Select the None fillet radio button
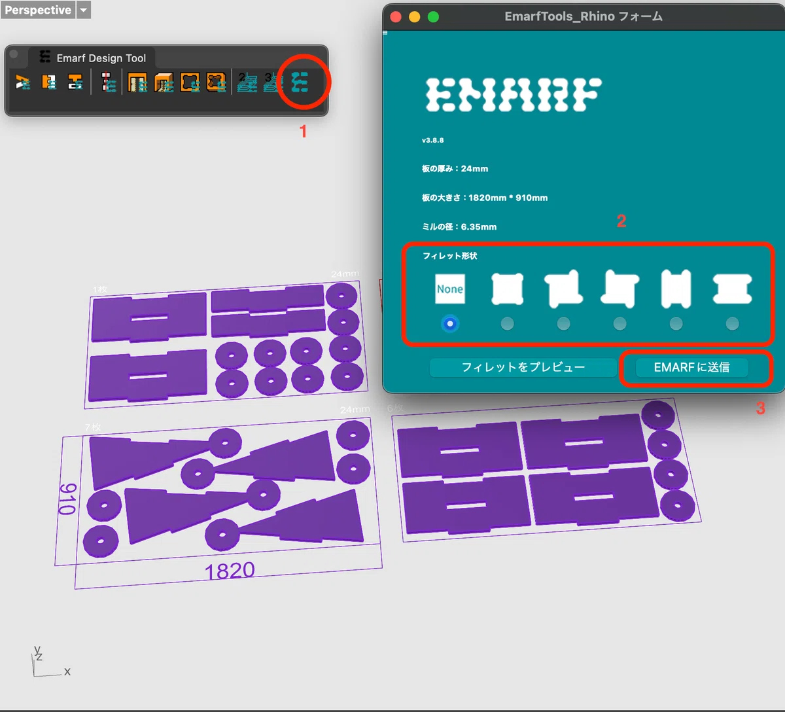 [x=450, y=323]
